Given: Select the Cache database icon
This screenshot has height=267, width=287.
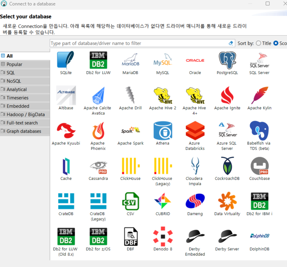Looking at the screenshot, I should click(66, 166).
